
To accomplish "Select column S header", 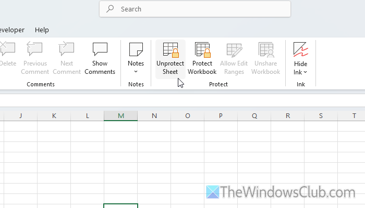I will pos(321,115).
